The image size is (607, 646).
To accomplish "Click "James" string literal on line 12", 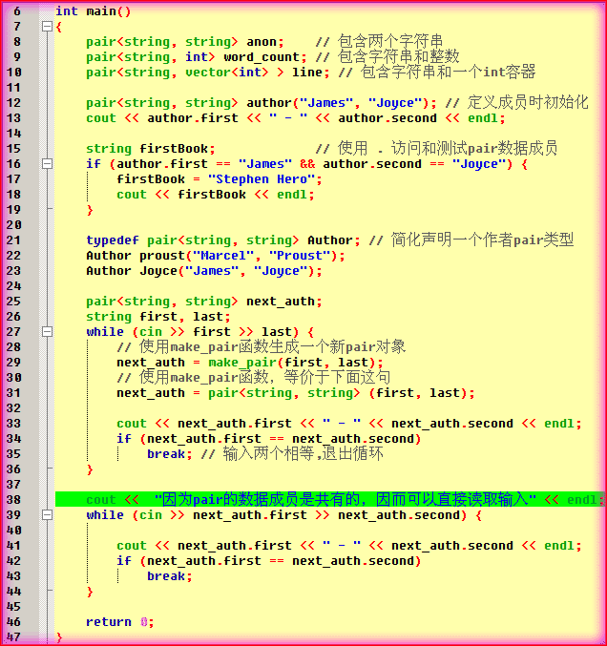I will 326,103.
